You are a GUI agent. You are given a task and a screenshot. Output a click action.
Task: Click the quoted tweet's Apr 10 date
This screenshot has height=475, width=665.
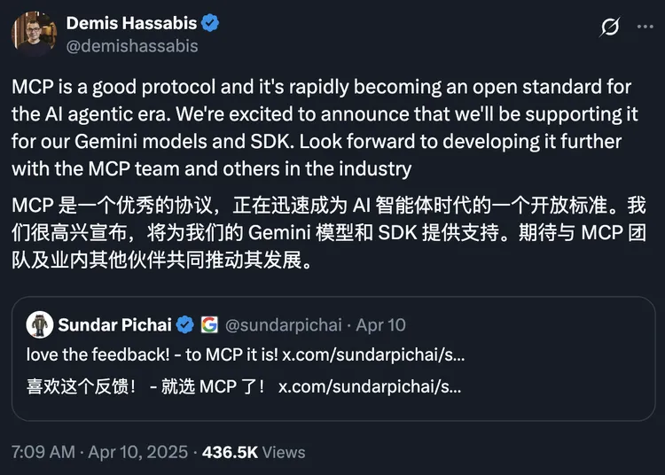coord(381,325)
